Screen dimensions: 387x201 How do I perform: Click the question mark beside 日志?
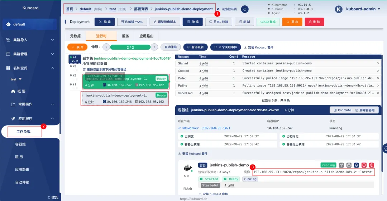[x=191, y=189]
